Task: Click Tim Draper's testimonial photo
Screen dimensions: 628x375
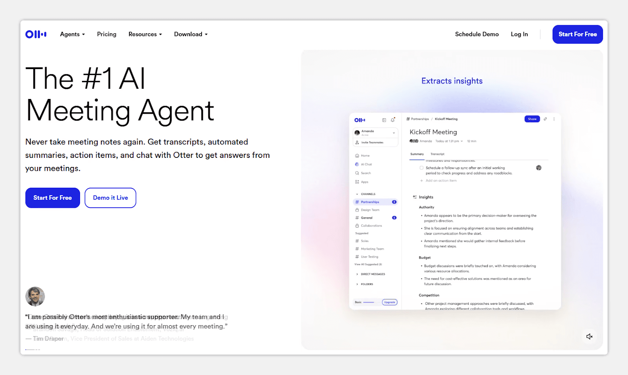Action: click(x=35, y=296)
